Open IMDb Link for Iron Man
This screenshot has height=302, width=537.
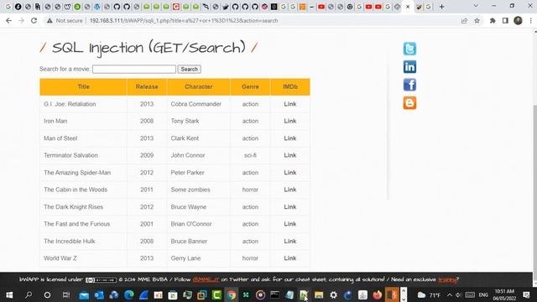point(289,121)
